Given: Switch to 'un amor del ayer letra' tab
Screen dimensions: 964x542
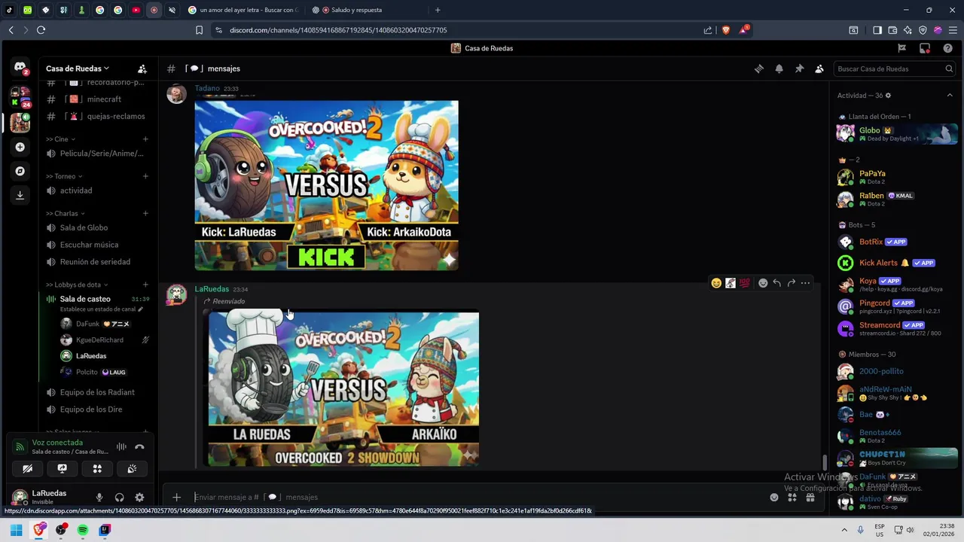Looking at the screenshot, I should [x=243, y=10].
